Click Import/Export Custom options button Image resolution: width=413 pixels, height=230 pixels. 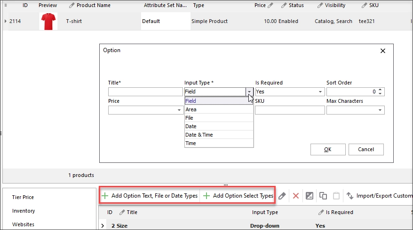(379, 196)
